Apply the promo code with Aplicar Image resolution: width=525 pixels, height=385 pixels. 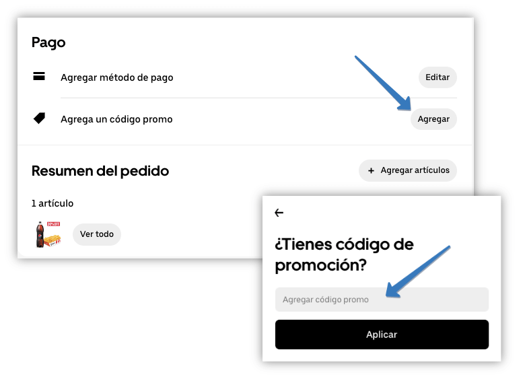point(382,335)
